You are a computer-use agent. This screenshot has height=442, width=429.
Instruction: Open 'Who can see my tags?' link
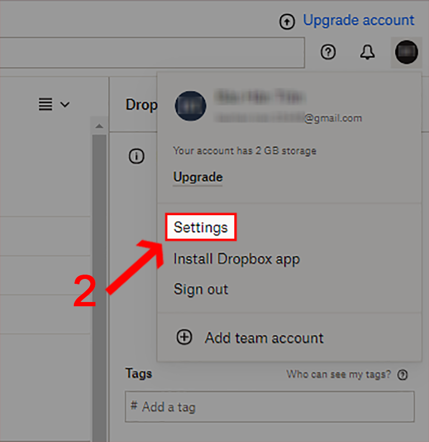[338, 374]
